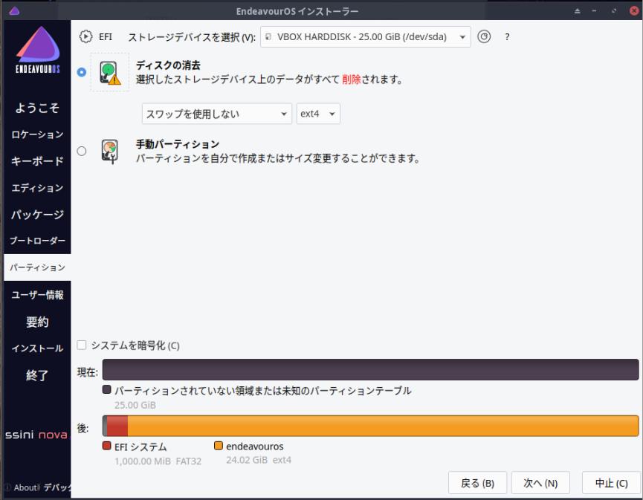This screenshot has width=643, height=500.
Task: Click the red 削除 word
Action: coord(352,79)
